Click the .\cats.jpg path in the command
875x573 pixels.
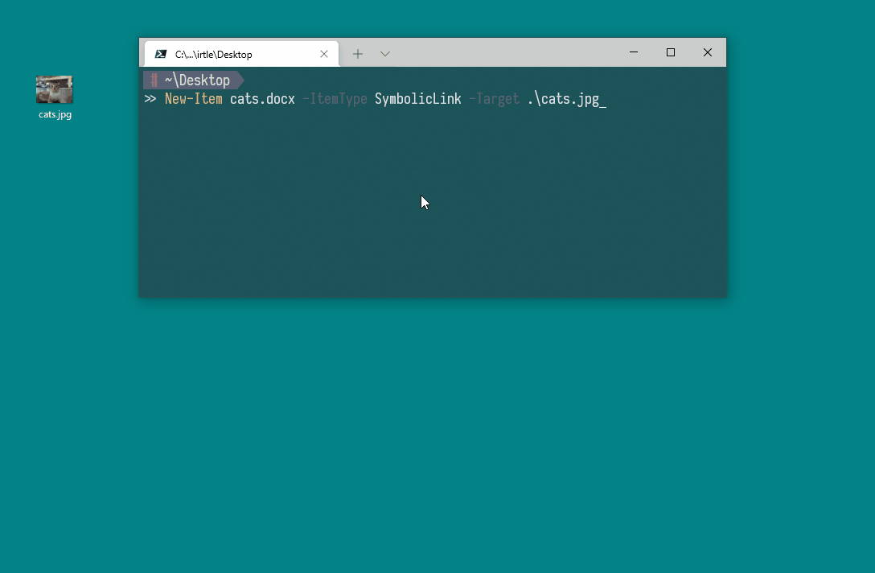click(x=563, y=100)
